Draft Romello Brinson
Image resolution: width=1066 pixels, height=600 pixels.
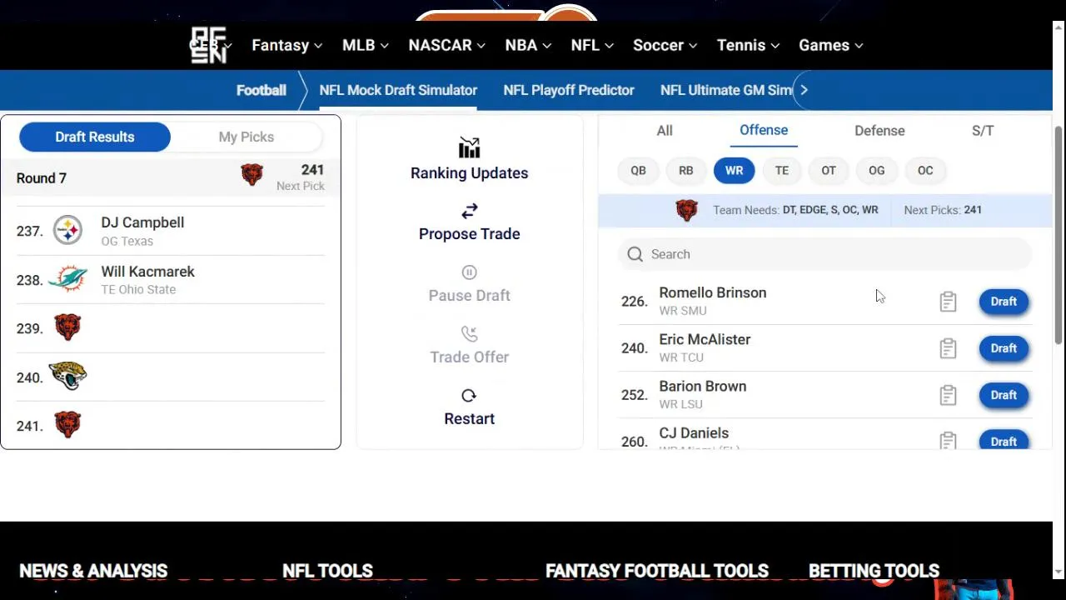1004,302
